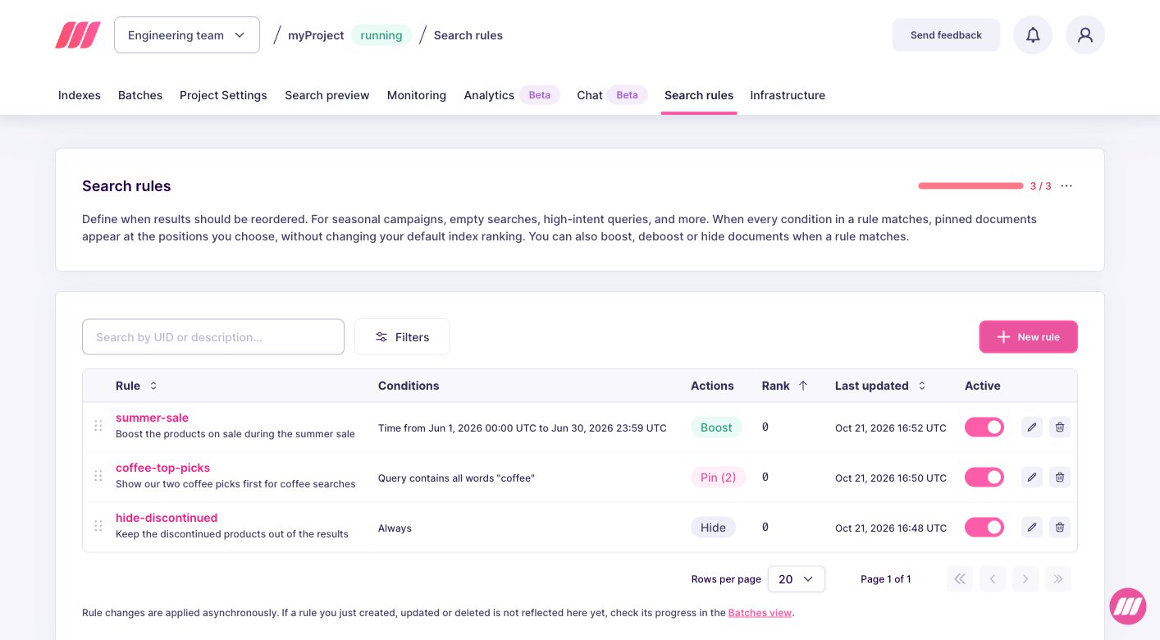The width and height of the screenshot is (1160, 640).
Task: Change the rows per page dropdown
Action: coord(797,579)
